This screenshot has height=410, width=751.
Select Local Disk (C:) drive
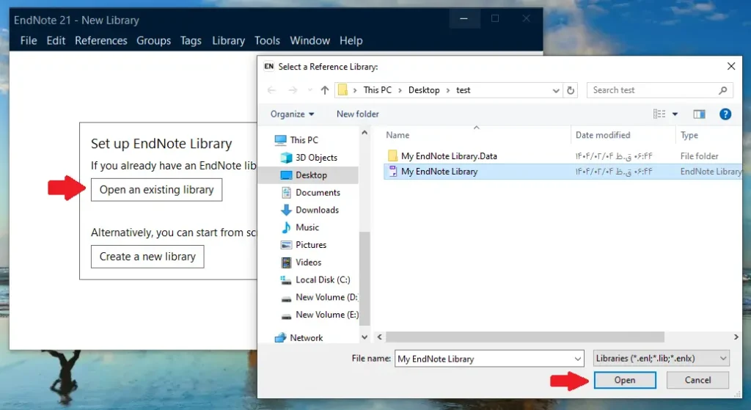tap(323, 279)
